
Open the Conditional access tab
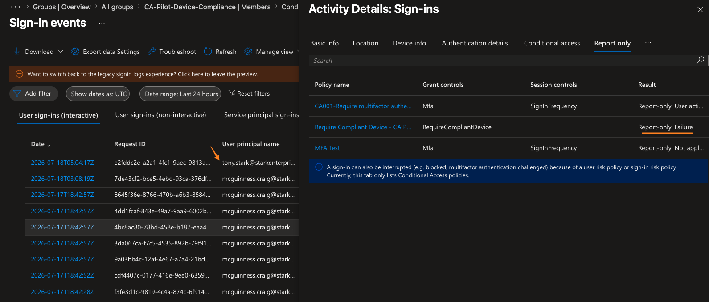tap(552, 43)
